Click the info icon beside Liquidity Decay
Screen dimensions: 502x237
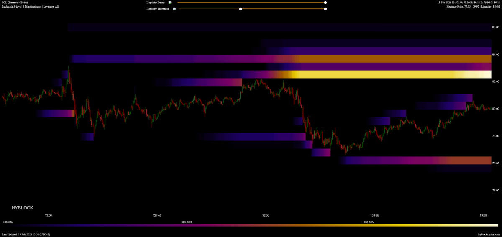[170, 3]
